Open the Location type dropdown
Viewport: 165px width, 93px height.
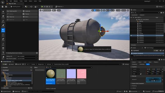click(136, 69)
